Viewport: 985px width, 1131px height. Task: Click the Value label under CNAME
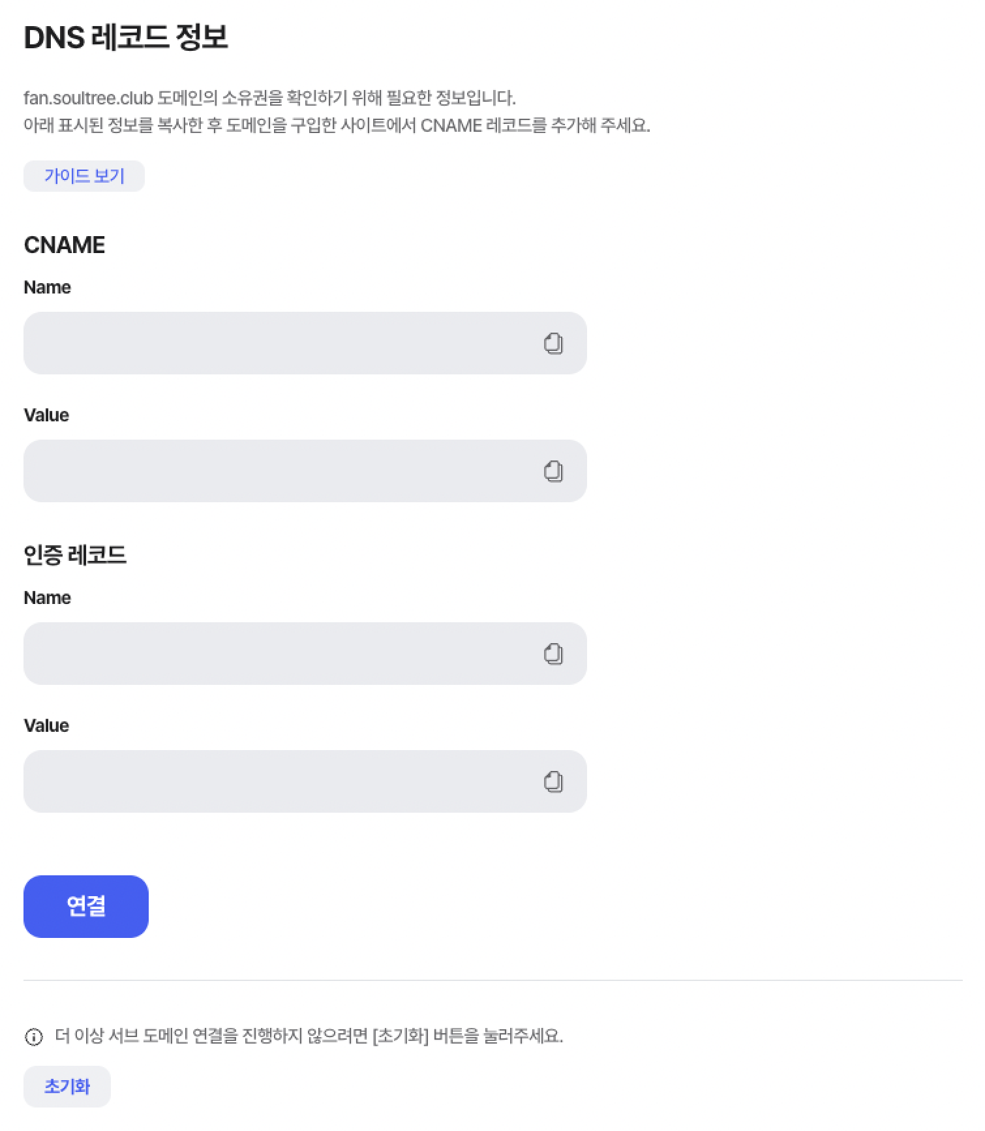46,415
